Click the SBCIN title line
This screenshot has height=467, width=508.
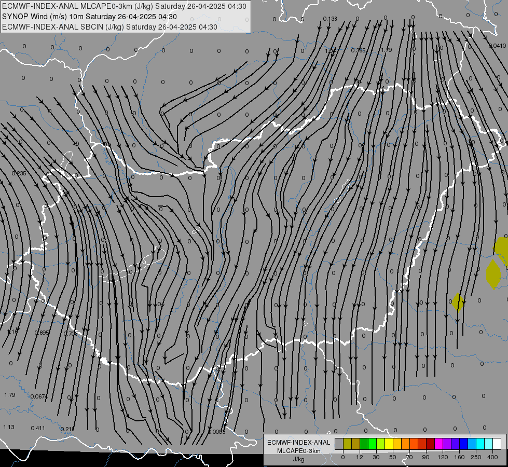pyautogui.click(x=109, y=27)
